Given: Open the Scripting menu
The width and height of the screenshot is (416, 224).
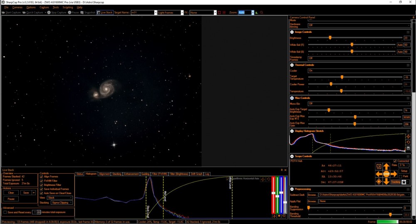Looking at the screenshot, I should (x=68, y=7).
